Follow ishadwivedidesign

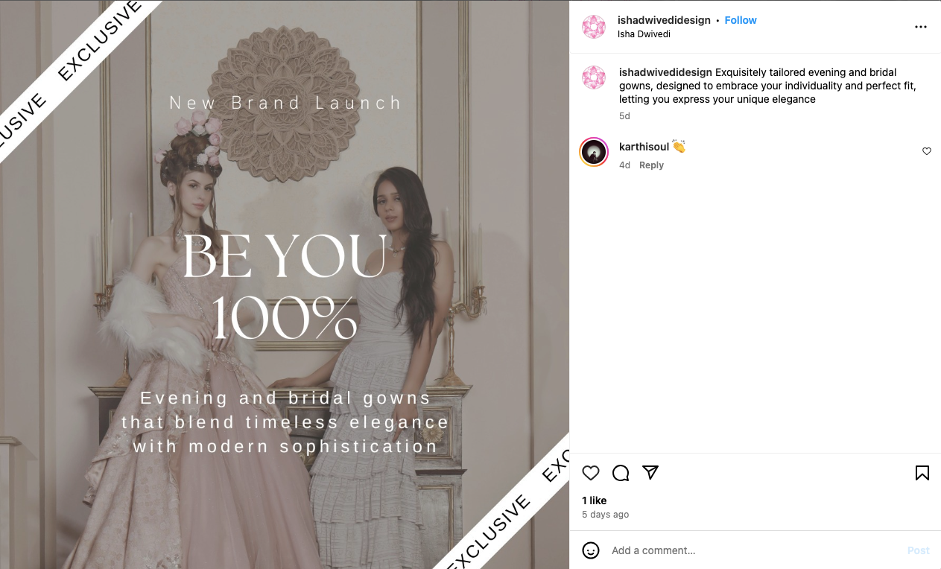click(741, 20)
